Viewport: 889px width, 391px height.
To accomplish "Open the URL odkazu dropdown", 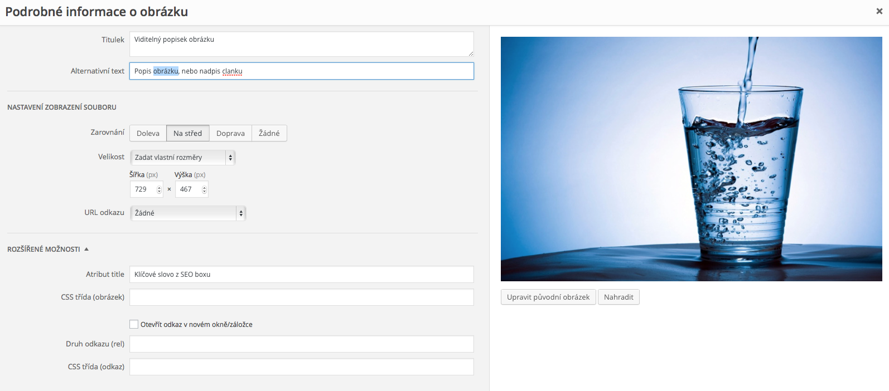I will tap(187, 213).
